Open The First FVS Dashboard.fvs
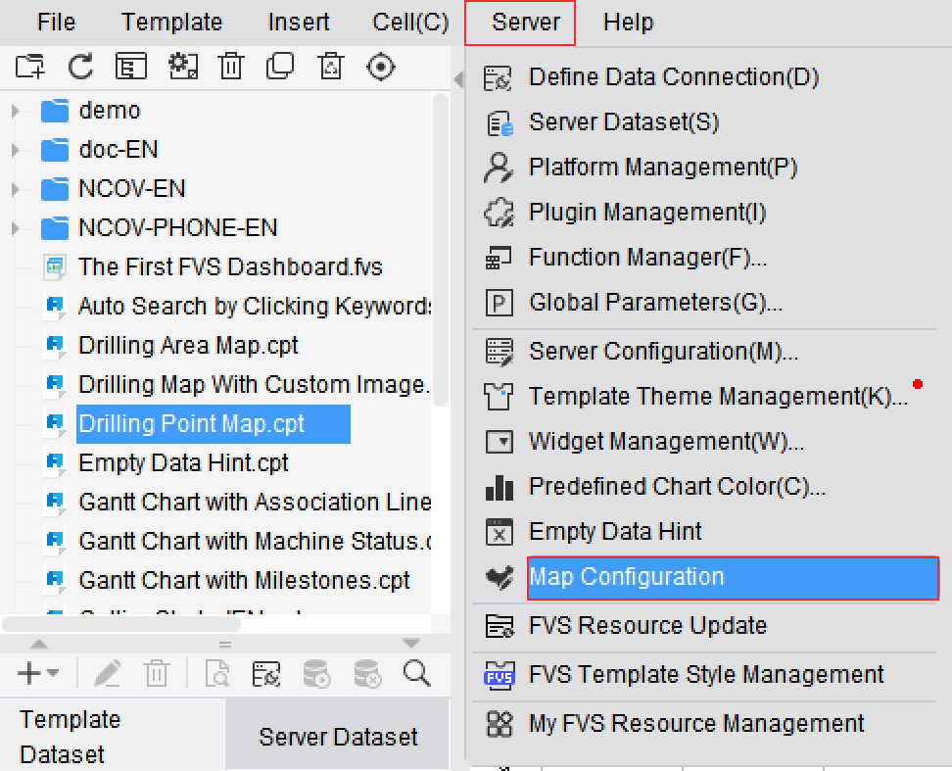Screen dimensions: 952x771 [230, 267]
